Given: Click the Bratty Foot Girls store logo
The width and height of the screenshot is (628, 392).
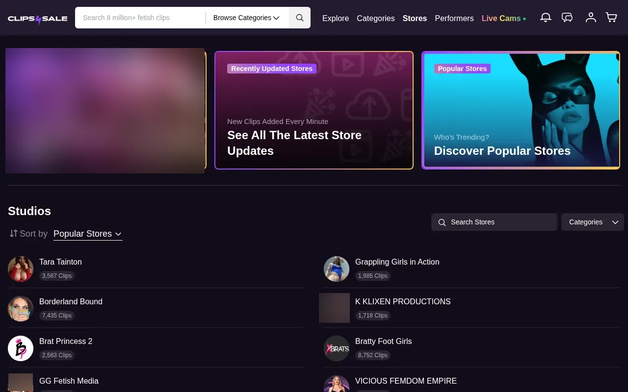Looking at the screenshot, I should [x=337, y=348].
